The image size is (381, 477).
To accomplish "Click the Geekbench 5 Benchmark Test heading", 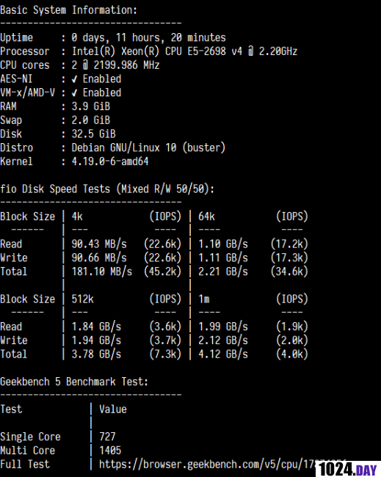I will point(74,382).
